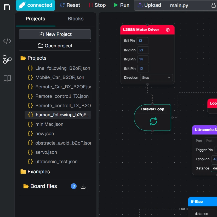
Task: Open the block flow sidebar icon
Action: (7, 60)
